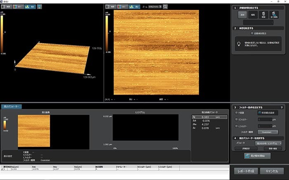Screen dimensions: 289x180
Task: Select the 粗さパラメーター tab
Action: coord(12,106)
